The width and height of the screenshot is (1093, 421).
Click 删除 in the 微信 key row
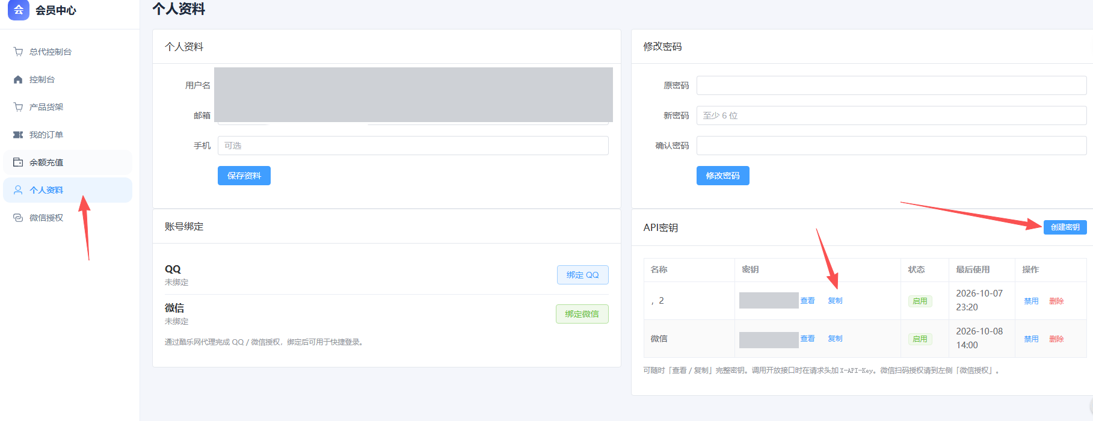[1056, 339]
